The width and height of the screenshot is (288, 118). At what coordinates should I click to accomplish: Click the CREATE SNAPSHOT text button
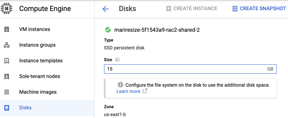[x=263, y=8]
